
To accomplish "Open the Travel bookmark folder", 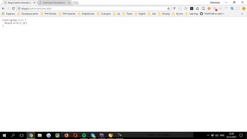I will (127, 14).
